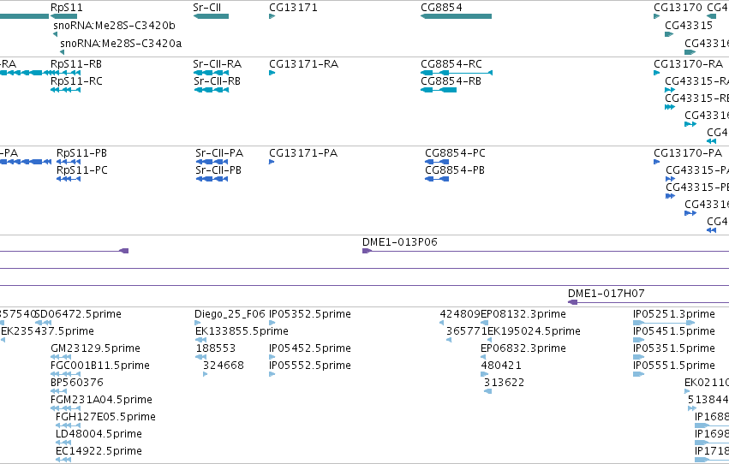This screenshot has height=464, width=729.
Task: Select EST IP05251.3prime
Action: pos(673,314)
